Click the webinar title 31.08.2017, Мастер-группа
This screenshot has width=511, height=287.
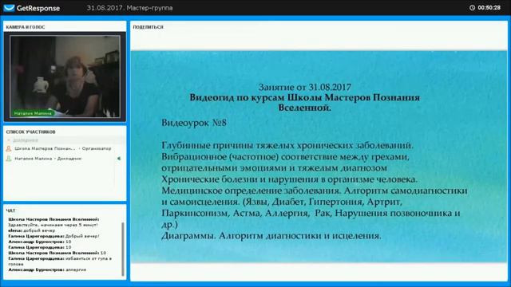[129, 8]
